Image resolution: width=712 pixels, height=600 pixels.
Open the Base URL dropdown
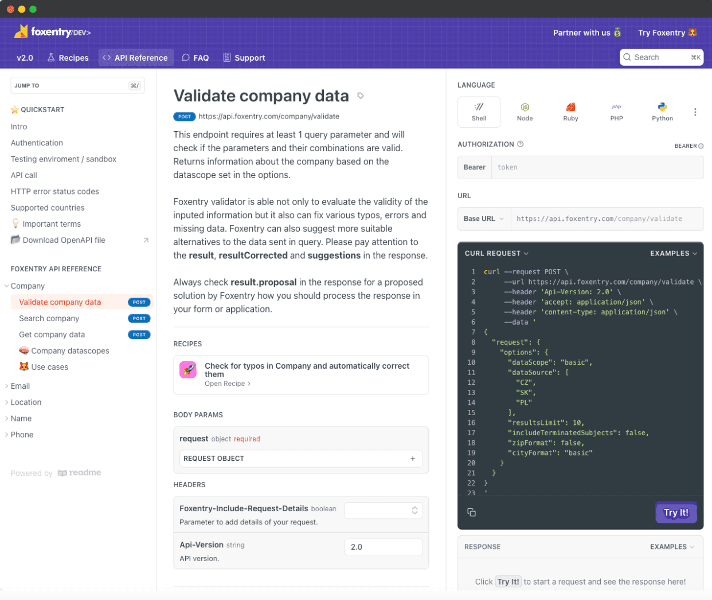[x=483, y=219]
